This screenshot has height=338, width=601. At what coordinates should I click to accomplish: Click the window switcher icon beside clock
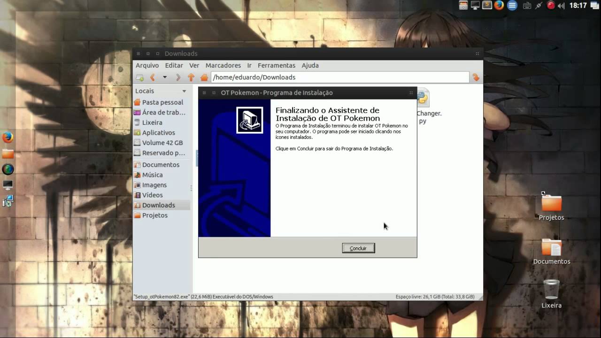point(594,6)
